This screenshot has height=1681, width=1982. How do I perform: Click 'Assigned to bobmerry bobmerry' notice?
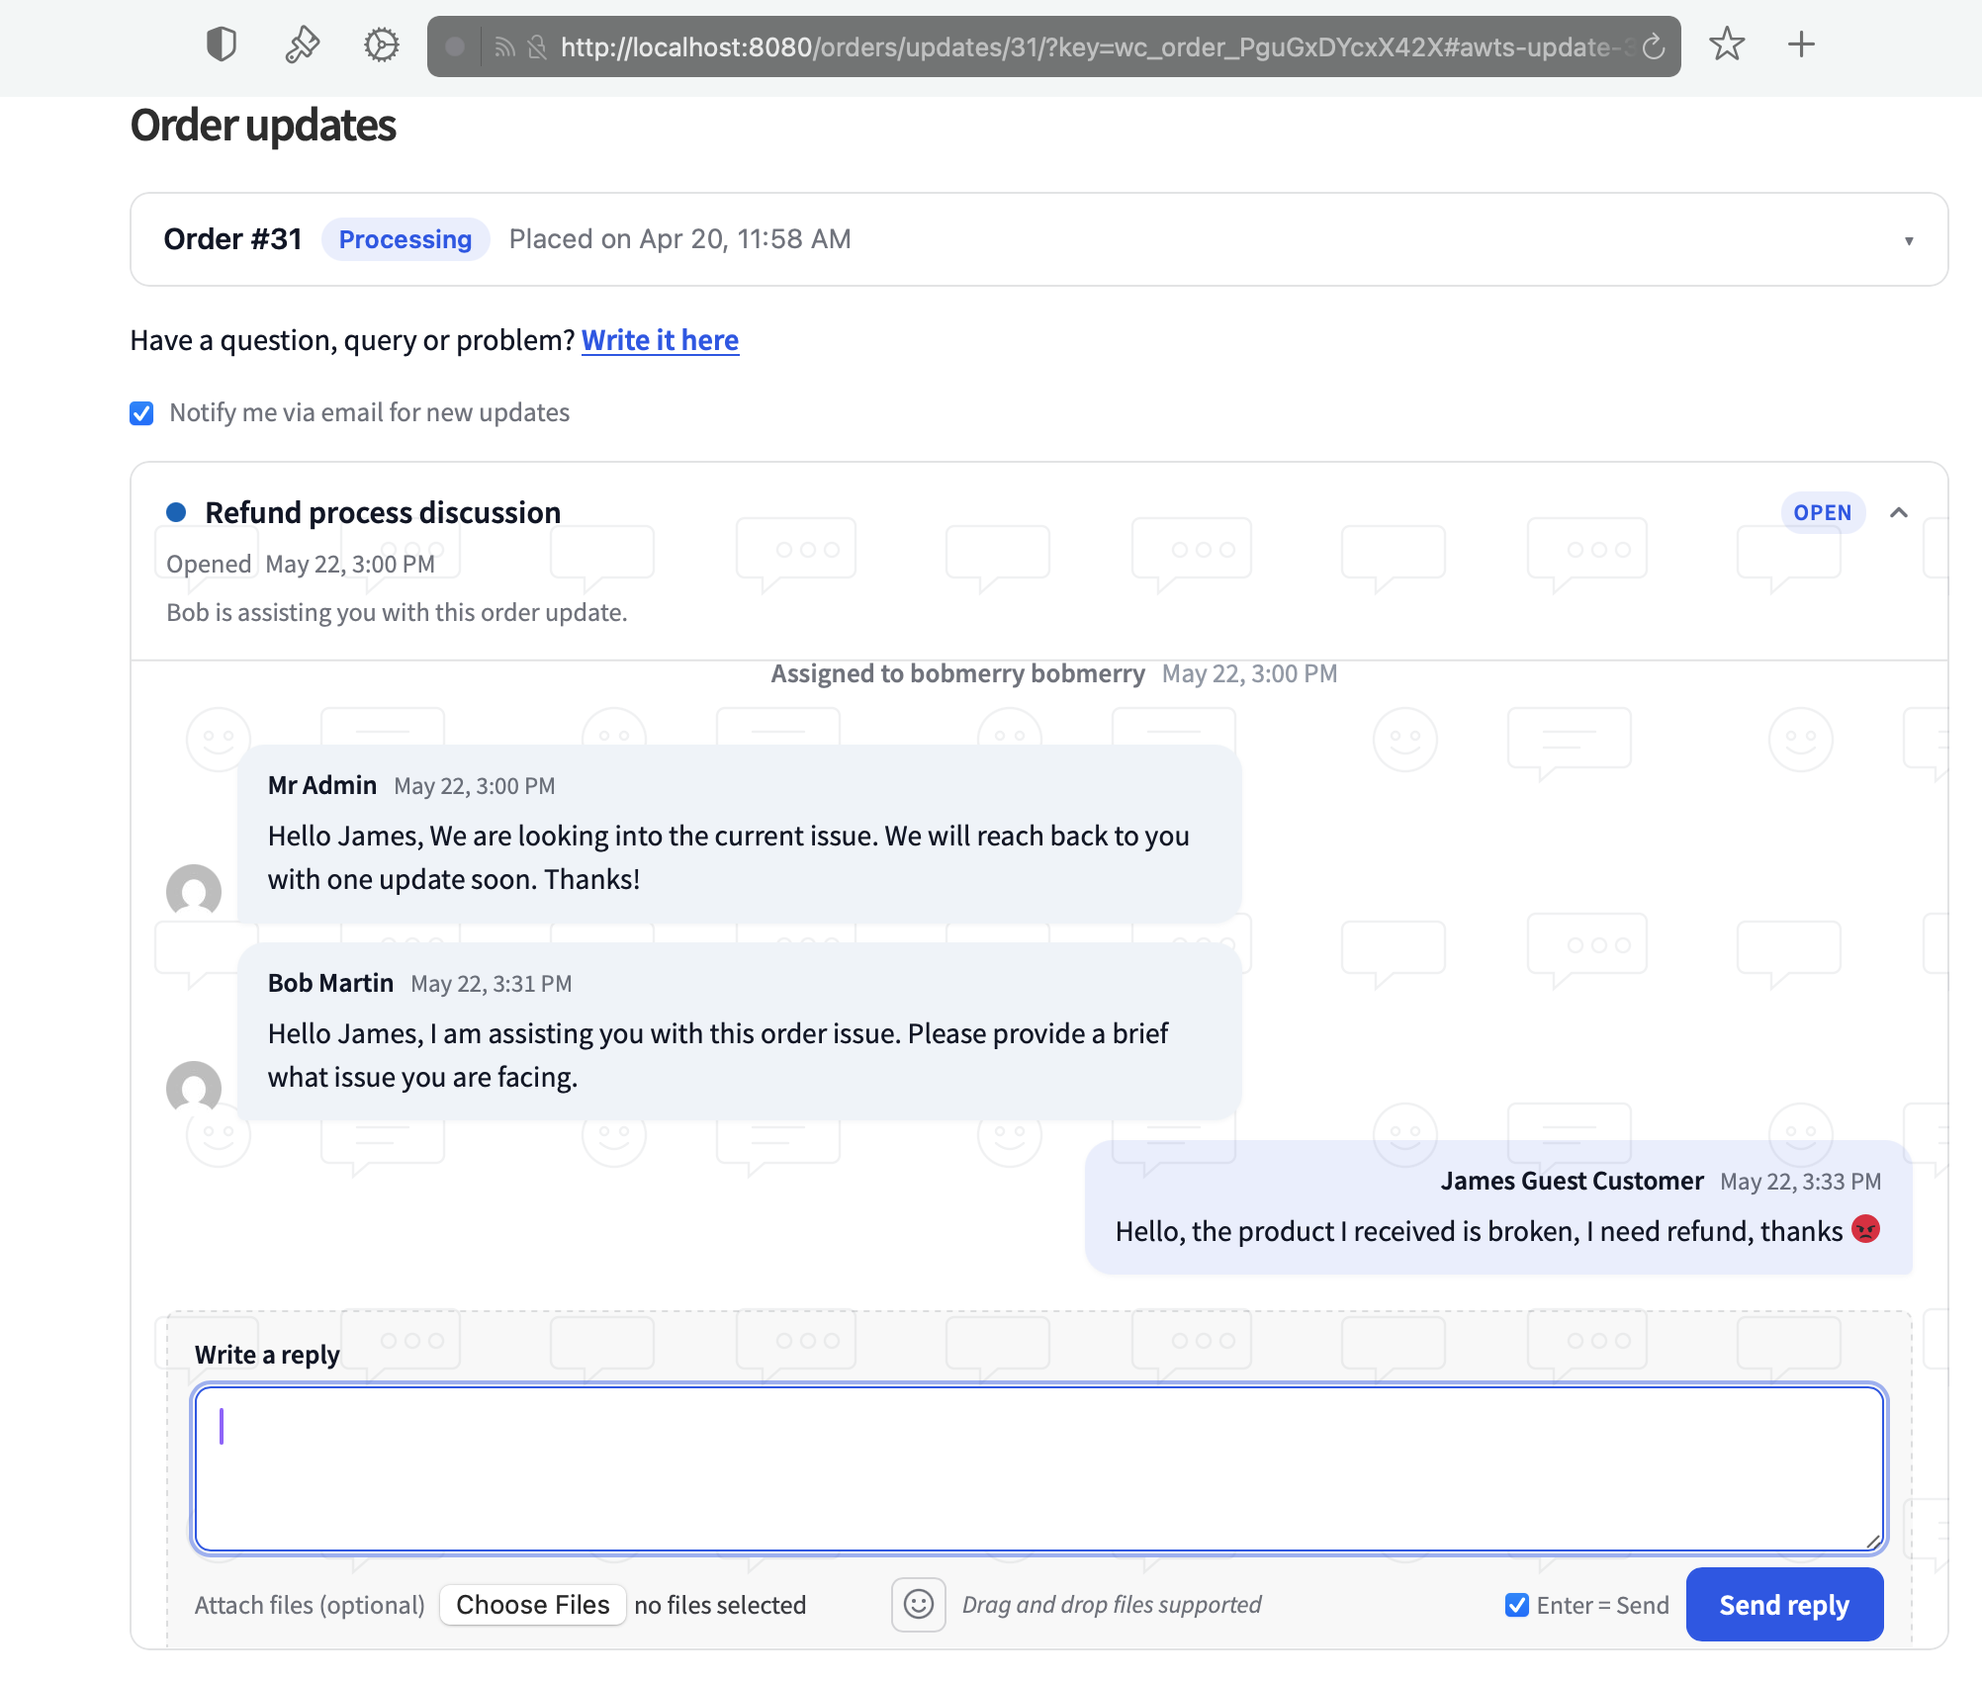pyautogui.click(x=957, y=673)
